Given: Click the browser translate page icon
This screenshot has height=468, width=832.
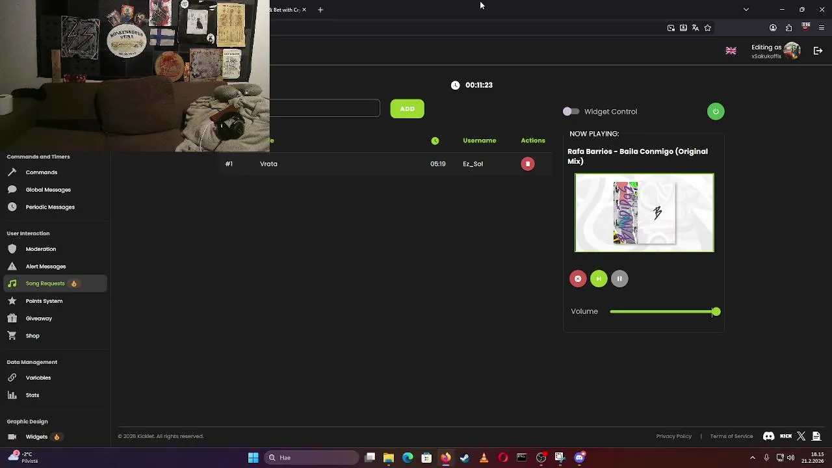Looking at the screenshot, I should [x=695, y=28].
